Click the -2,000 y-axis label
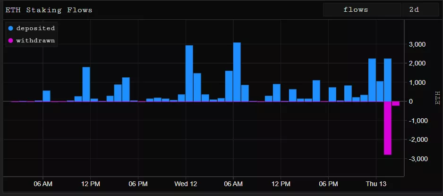Image resolution: width=443 pixels, height=196 pixels. click(416, 140)
